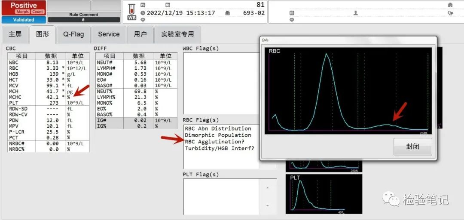
Task: Open the 实验室专用 tab
Action: tap(177, 34)
